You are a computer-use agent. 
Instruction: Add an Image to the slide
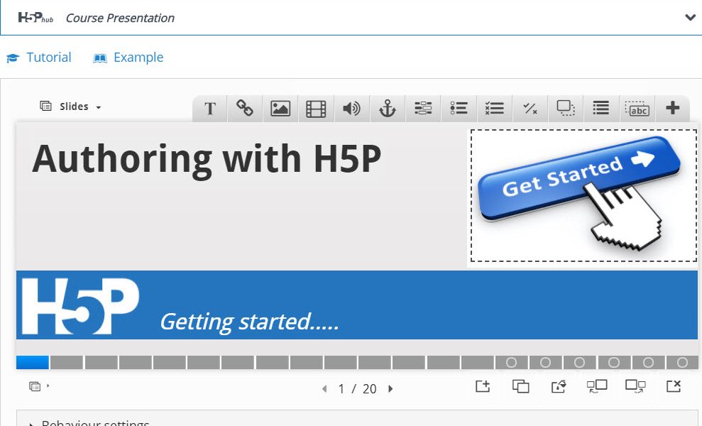(280, 109)
